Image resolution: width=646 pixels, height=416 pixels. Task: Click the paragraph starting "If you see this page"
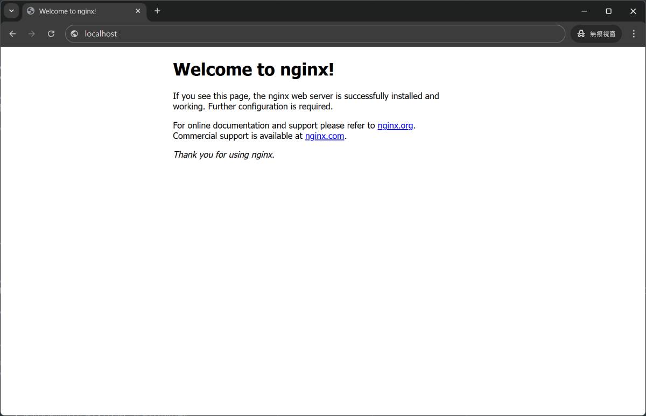306,101
